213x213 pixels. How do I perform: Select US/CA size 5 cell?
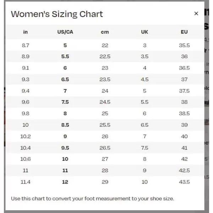(x=65, y=45)
